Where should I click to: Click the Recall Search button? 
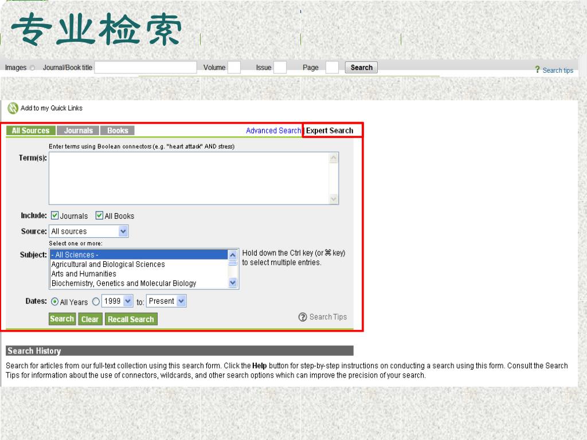(x=131, y=319)
